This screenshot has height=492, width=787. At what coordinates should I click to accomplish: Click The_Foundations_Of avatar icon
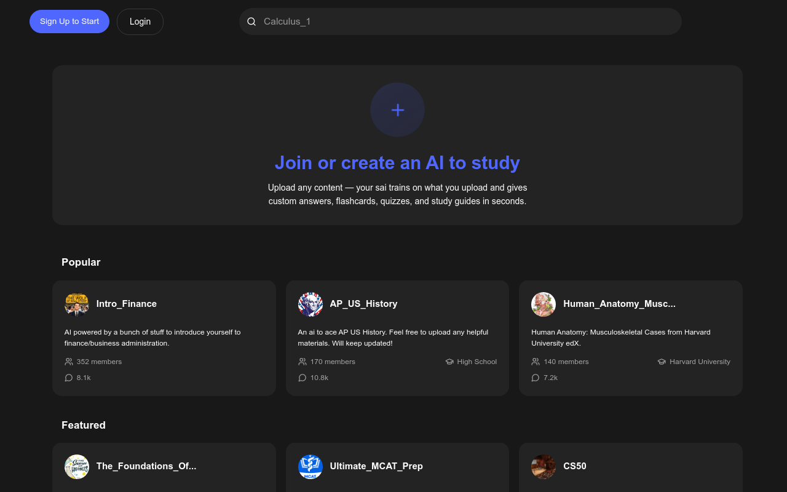pyautogui.click(x=77, y=467)
